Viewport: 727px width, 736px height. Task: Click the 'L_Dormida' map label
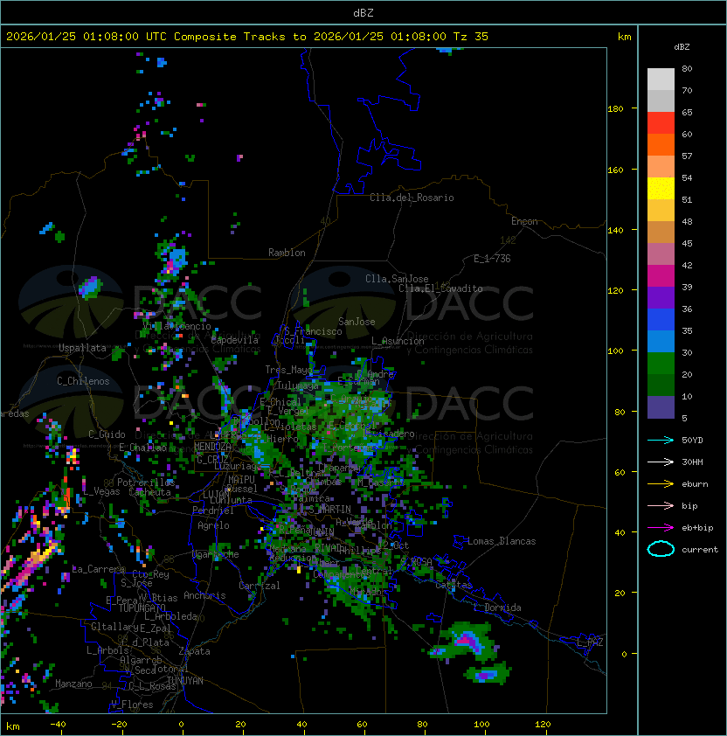497,608
